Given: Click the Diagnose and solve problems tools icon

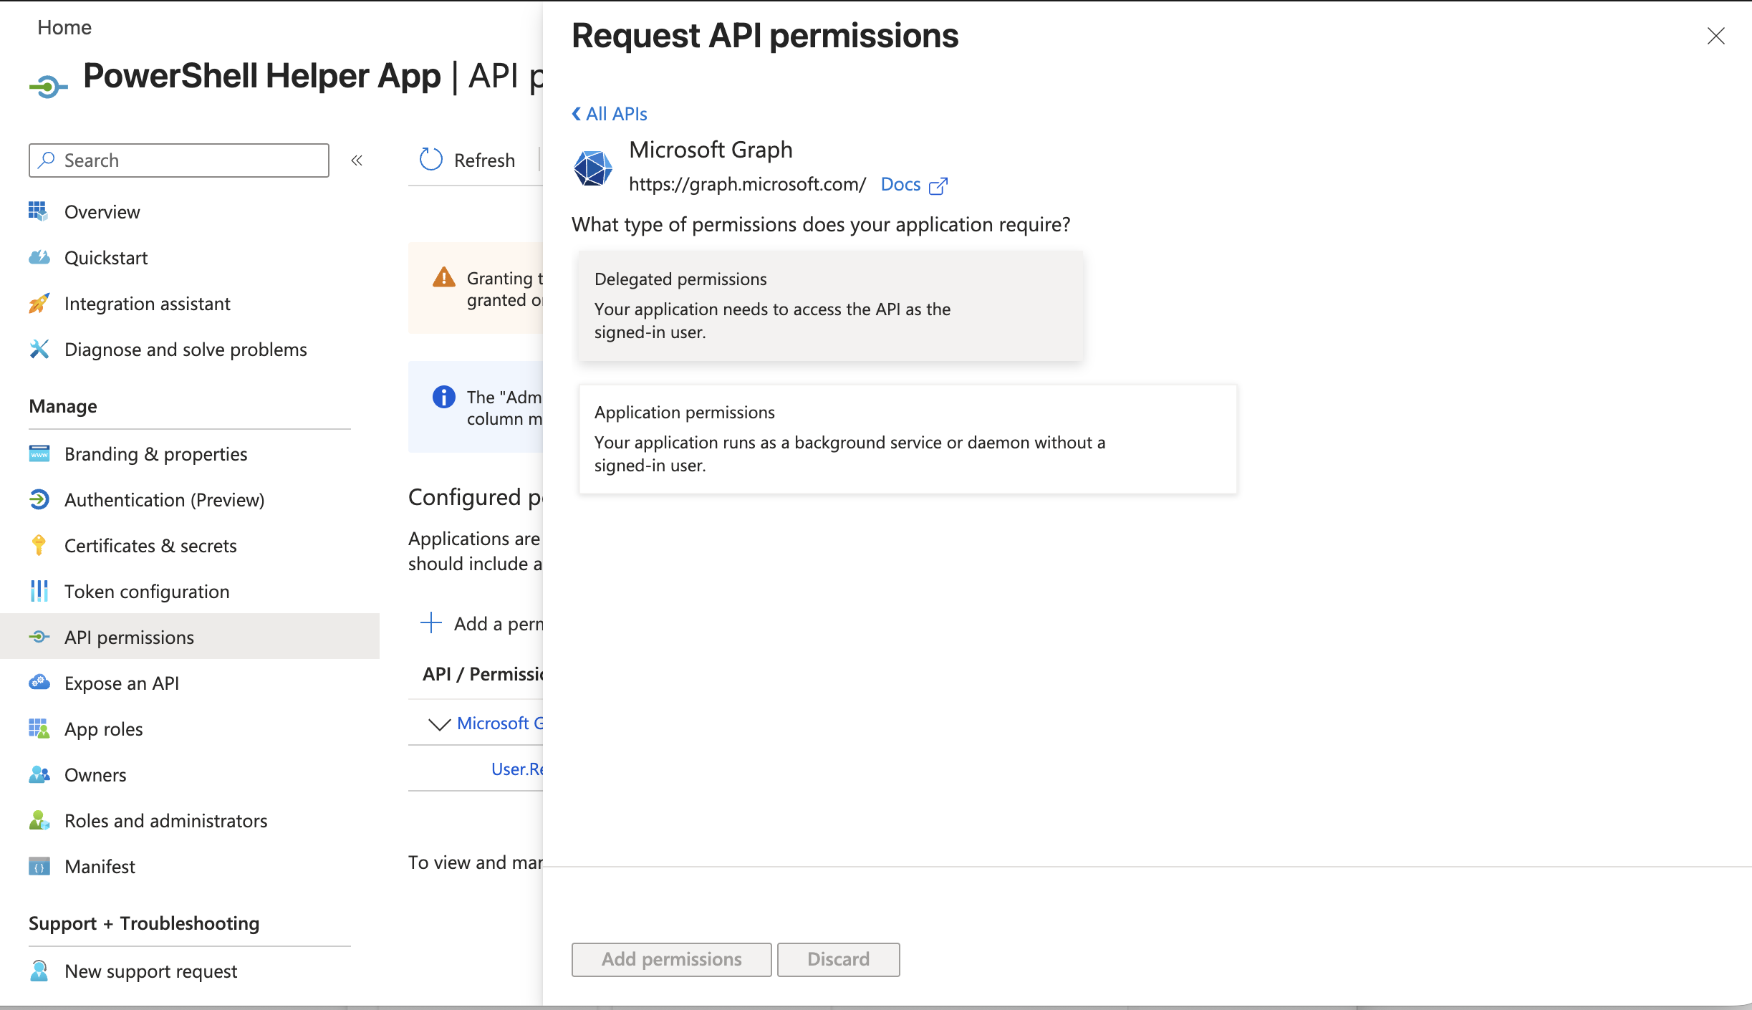Looking at the screenshot, I should 39,349.
